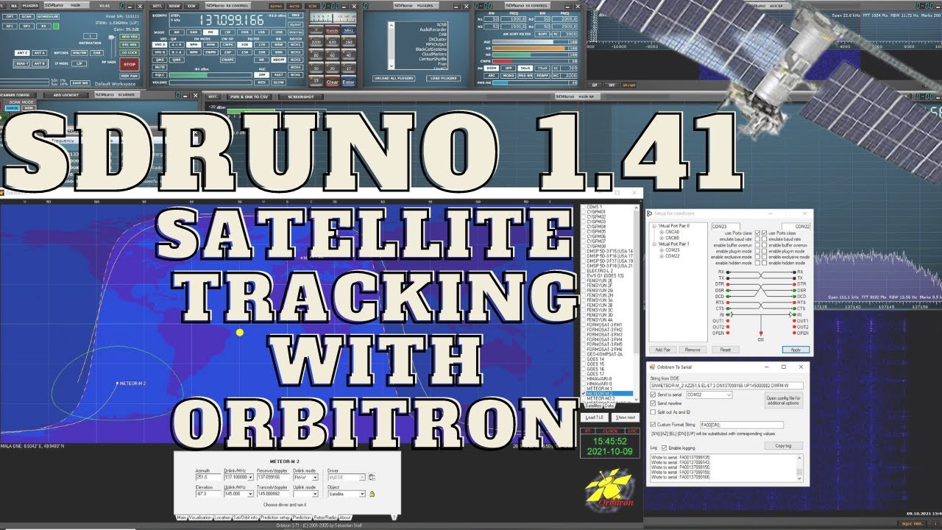
Task: Toggle the Send newline checkbox
Action: click(x=653, y=403)
